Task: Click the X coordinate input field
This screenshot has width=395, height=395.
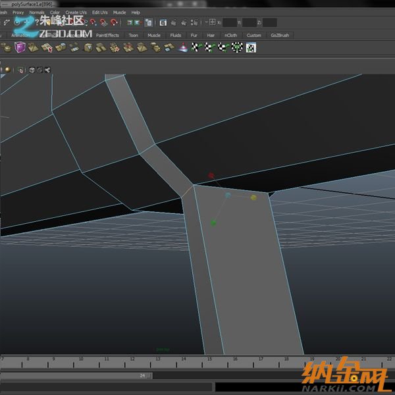Action: pos(229,22)
